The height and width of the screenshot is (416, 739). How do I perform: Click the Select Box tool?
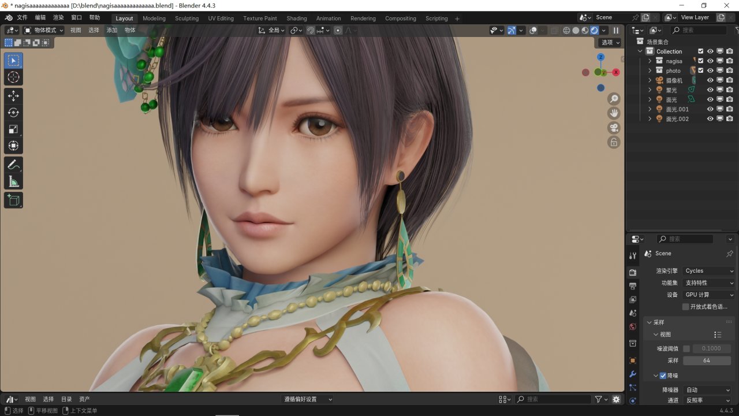tap(13, 61)
